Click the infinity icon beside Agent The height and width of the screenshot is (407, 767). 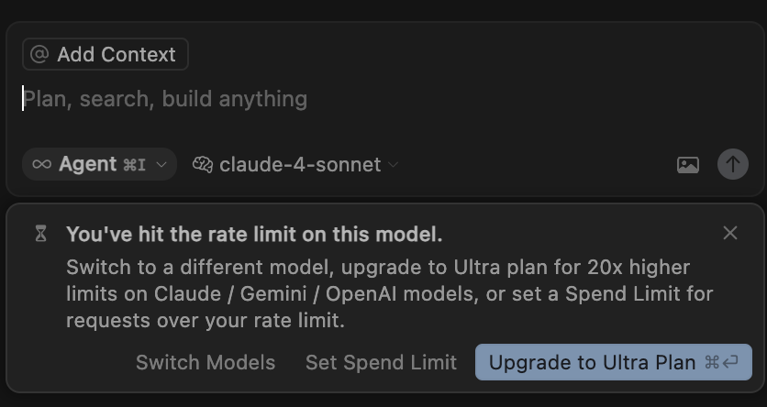[x=41, y=164]
